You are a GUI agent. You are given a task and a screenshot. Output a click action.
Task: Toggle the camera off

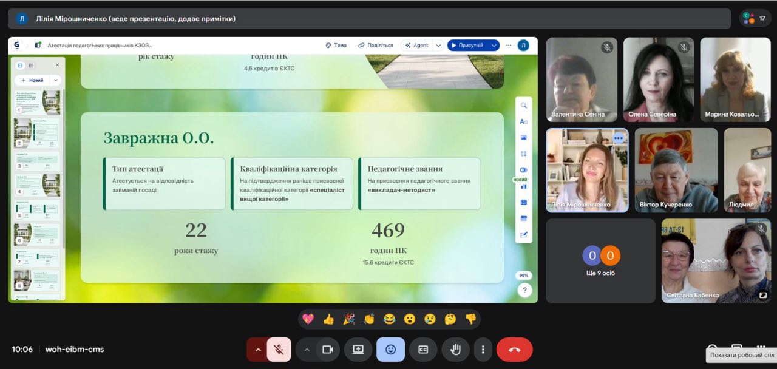click(x=328, y=350)
